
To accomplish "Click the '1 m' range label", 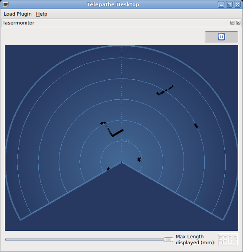I will click(126, 141).
